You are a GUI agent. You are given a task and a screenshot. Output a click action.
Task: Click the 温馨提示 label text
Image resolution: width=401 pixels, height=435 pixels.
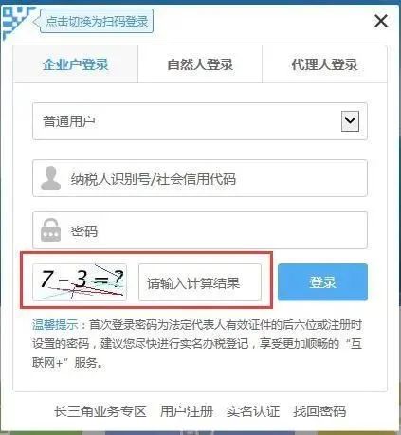click(55, 325)
